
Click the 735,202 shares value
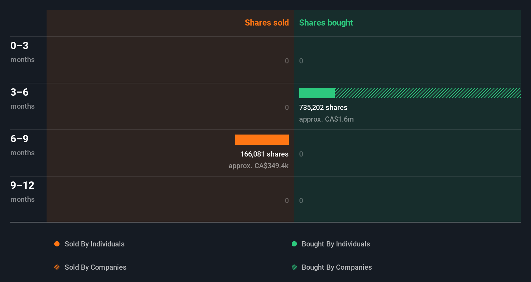[323, 107]
